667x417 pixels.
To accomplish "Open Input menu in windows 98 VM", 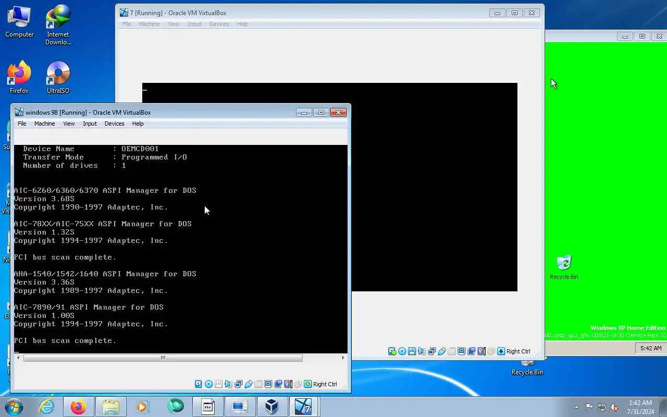I will 90,124.
